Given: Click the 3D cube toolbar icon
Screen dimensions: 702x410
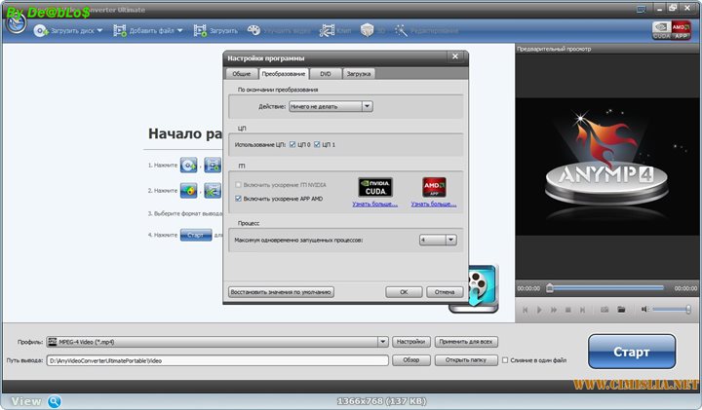Looking at the screenshot, I should coord(367,30).
